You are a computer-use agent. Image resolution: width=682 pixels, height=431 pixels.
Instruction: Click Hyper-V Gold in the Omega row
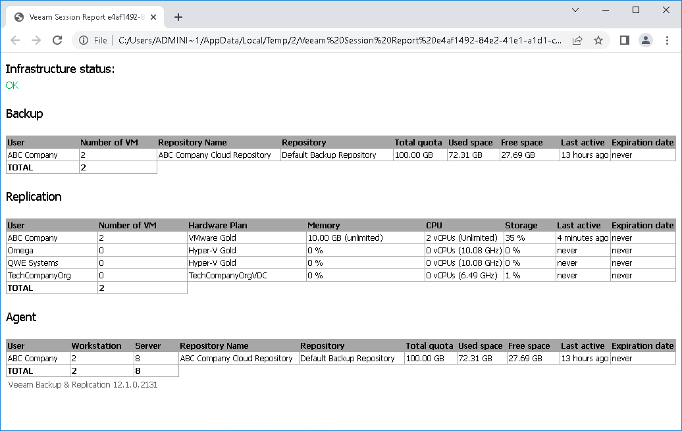tap(212, 251)
